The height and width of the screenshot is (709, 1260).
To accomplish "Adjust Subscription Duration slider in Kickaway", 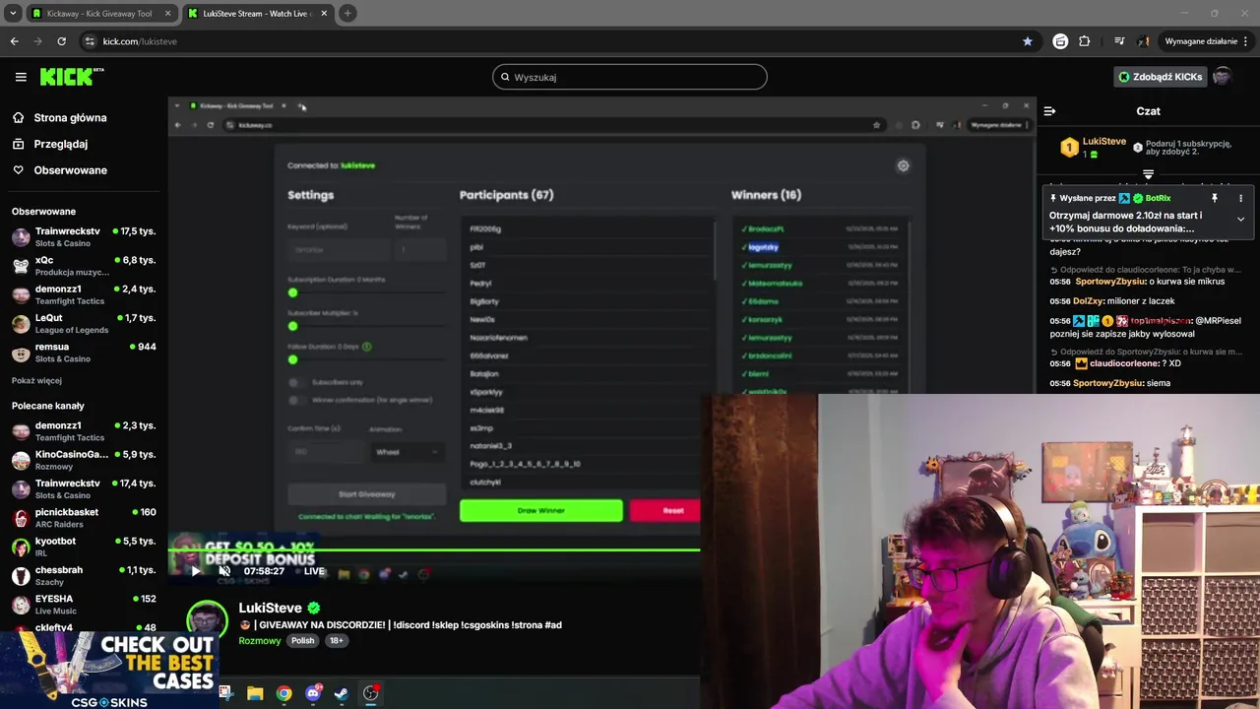I will click(x=292, y=292).
